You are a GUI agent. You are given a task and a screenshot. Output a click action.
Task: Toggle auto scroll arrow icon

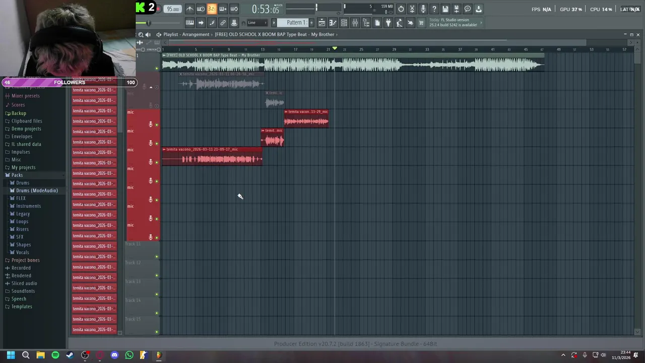pyautogui.click(x=201, y=23)
